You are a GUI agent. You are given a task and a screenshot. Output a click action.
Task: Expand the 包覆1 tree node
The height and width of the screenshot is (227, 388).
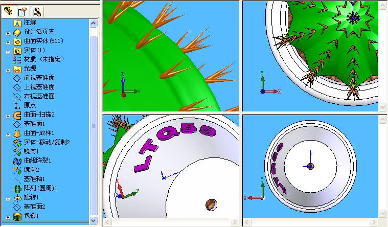pos(8,218)
